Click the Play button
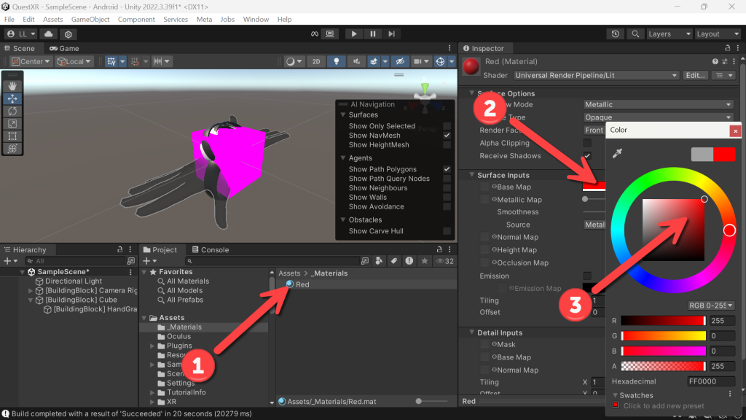This screenshot has width=746, height=420. (x=353, y=34)
